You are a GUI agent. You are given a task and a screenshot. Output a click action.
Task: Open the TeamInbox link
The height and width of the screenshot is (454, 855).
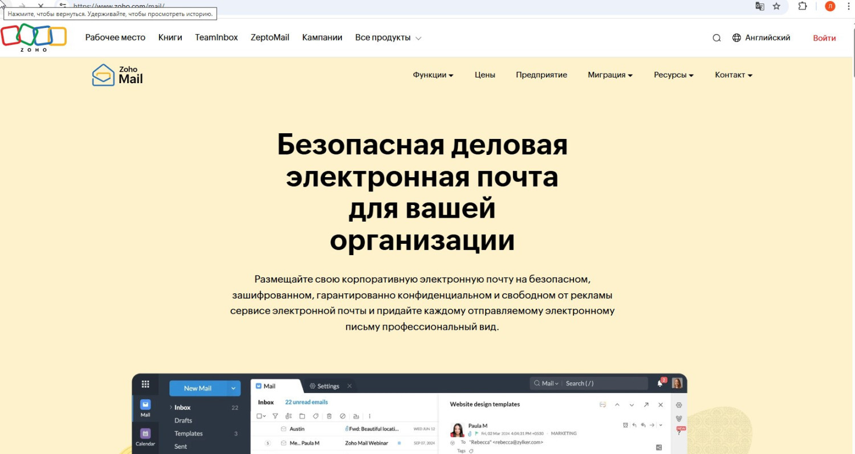click(x=216, y=38)
